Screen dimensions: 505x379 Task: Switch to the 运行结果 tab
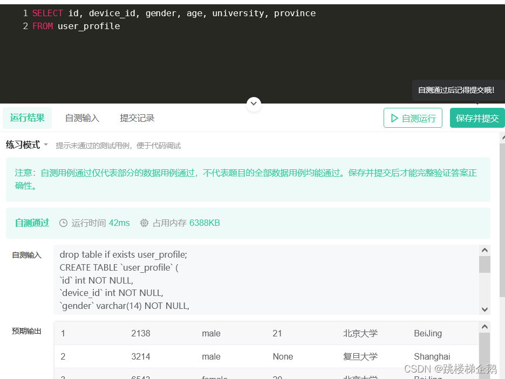(27, 118)
